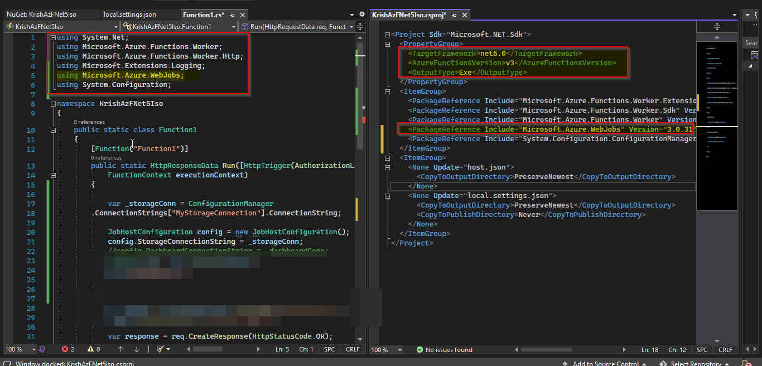Screen dimensions: 762x366
Task: Collapse the using directives block
Action: point(53,38)
